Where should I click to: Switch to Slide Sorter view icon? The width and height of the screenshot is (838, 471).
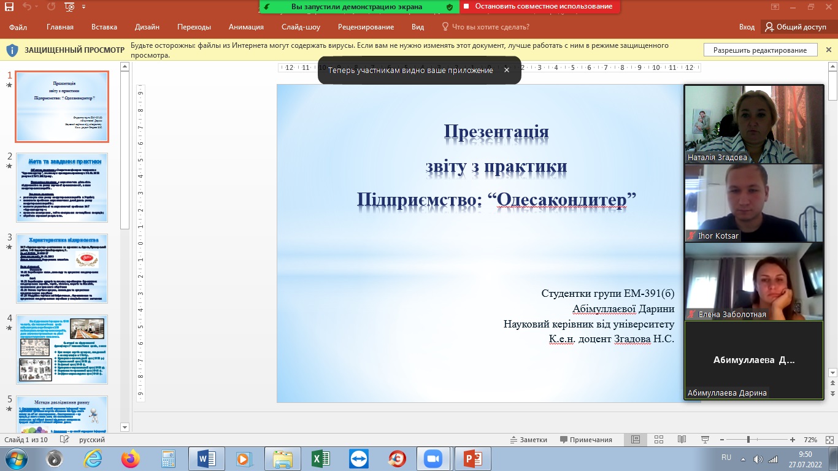click(x=658, y=440)
